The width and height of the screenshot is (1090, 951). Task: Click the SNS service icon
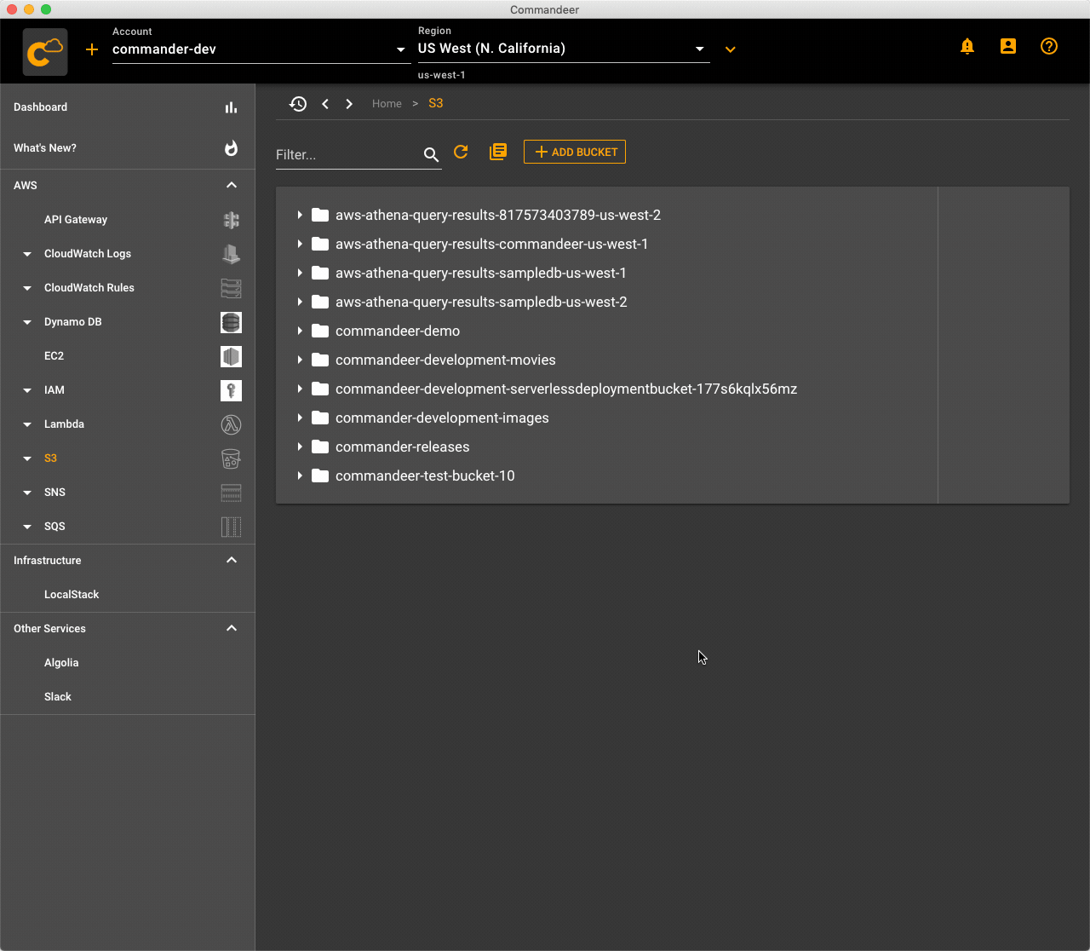pos(231,493)
